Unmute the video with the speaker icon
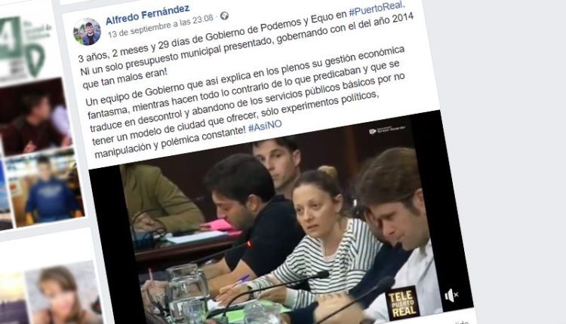 pyautogui.click(x=451, y=295)
